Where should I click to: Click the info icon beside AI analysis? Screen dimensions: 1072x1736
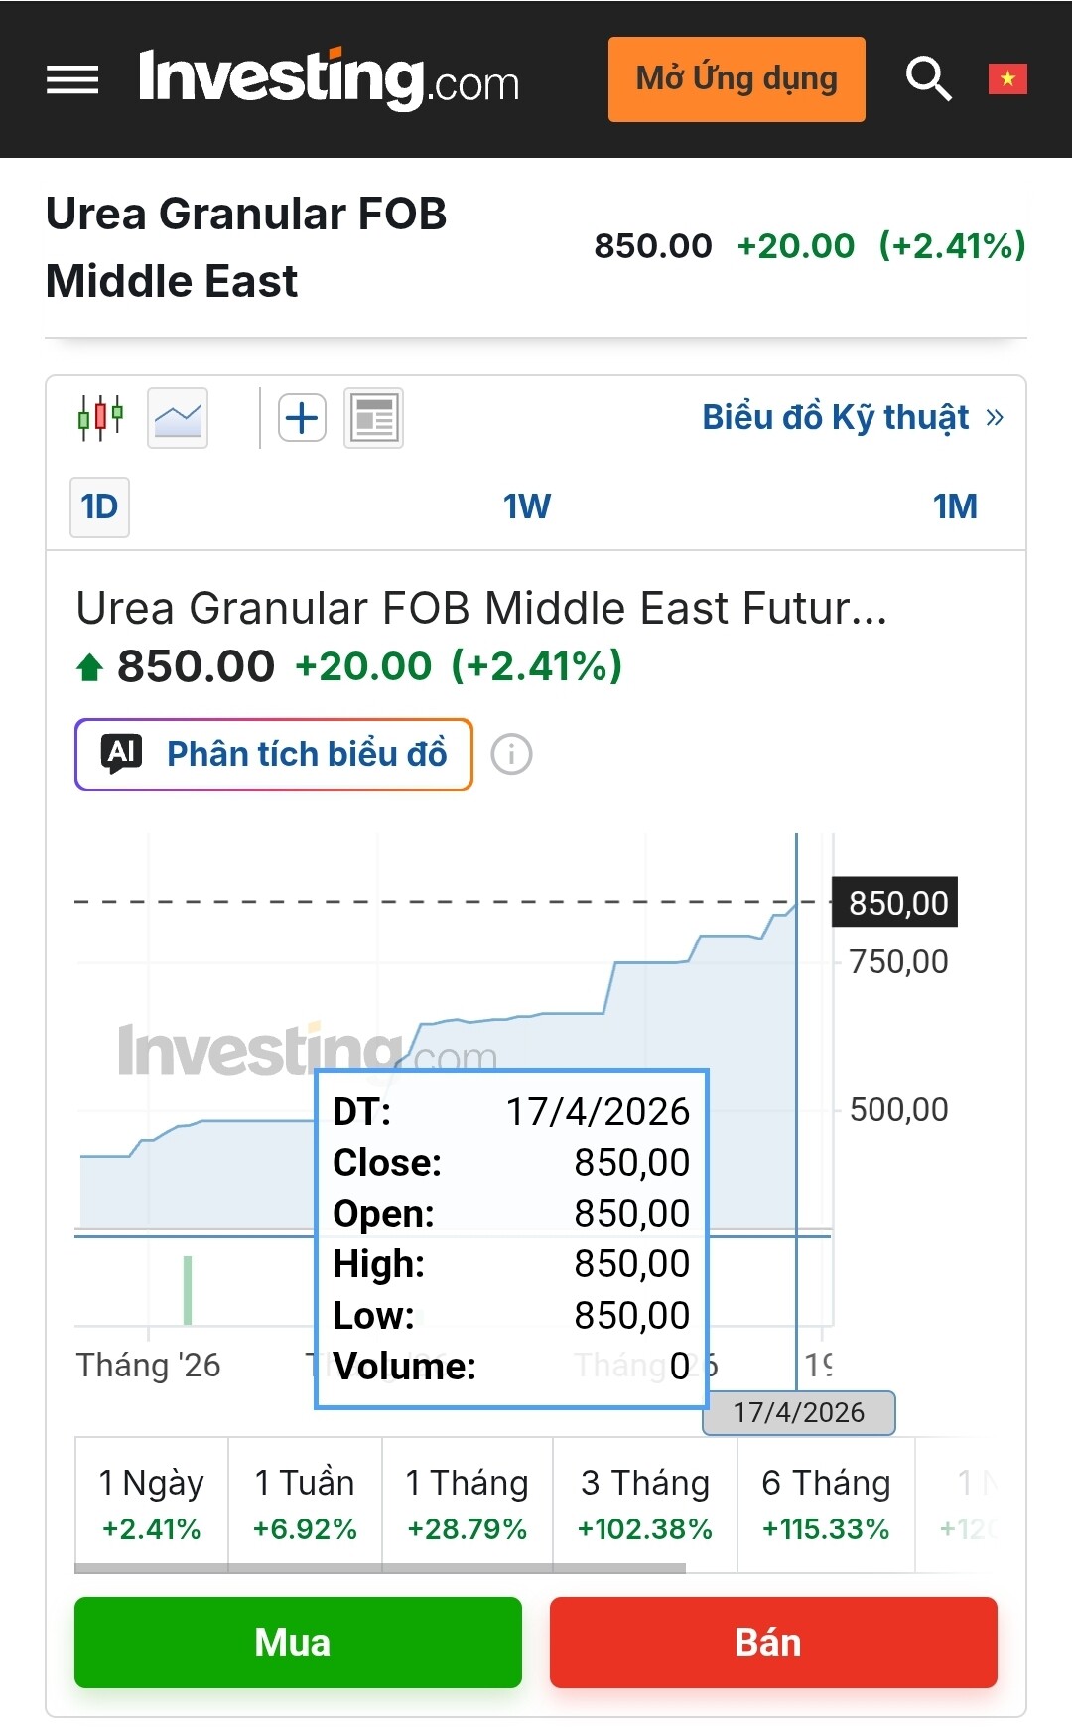point(511,755)
